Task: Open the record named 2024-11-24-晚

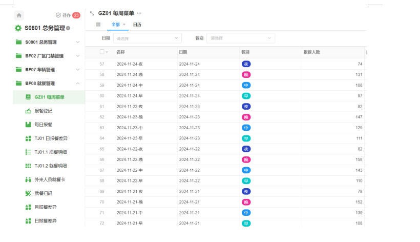Action: point(130,75)
